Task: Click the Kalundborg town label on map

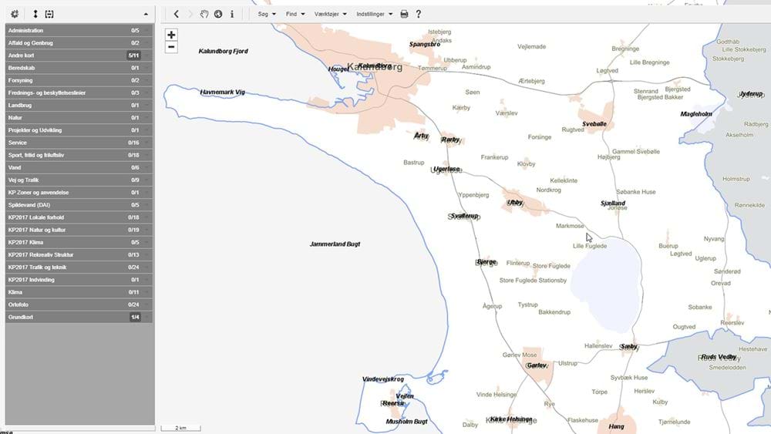Action: click(374, 67)
